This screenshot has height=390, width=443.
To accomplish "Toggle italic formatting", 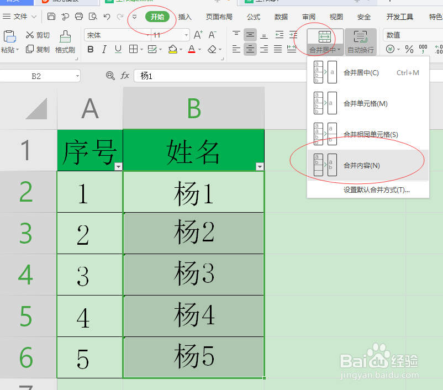I will [104, 49].
